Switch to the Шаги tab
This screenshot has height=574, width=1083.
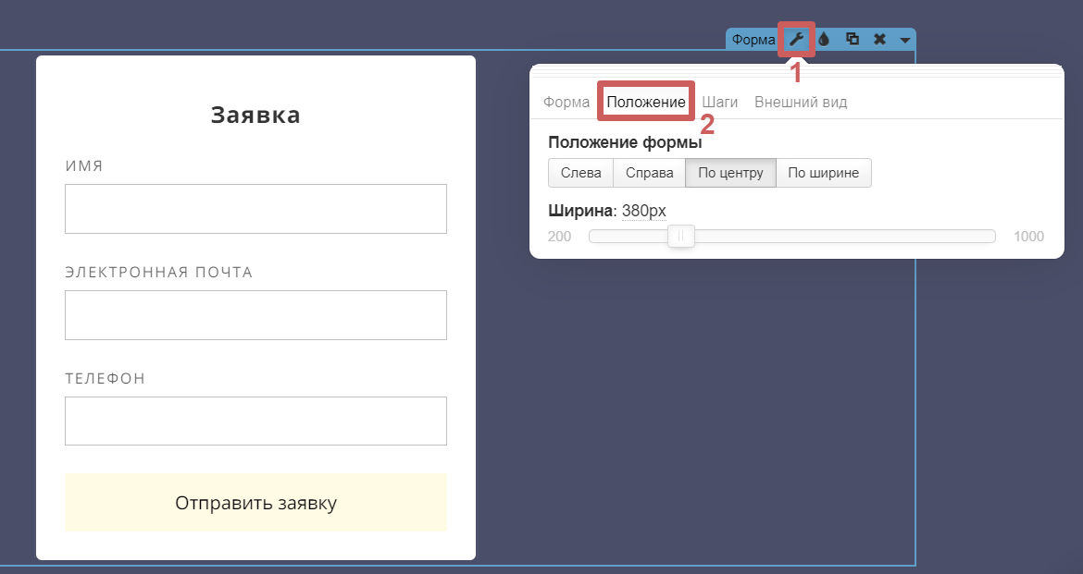(x=719, y=102)
